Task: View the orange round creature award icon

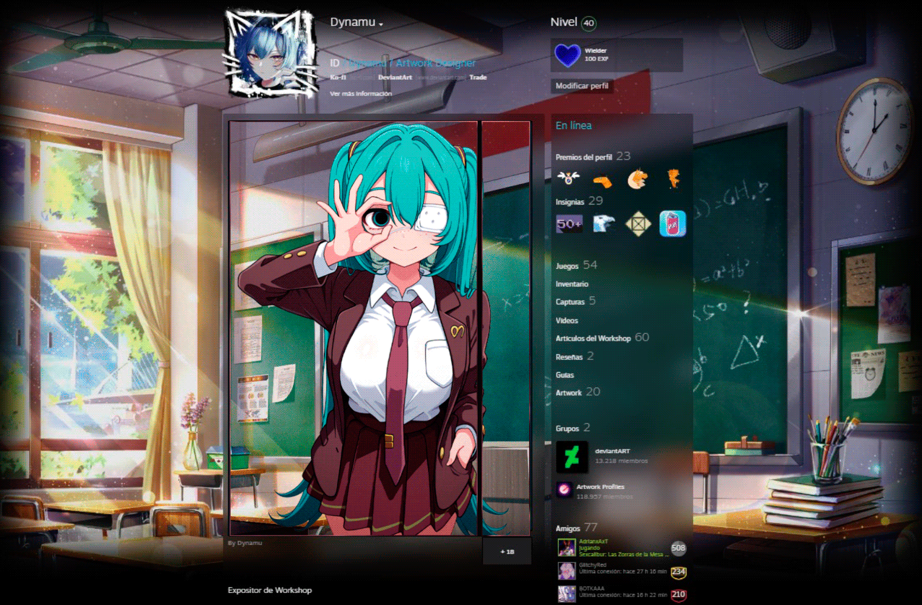Action: point(637,179)
